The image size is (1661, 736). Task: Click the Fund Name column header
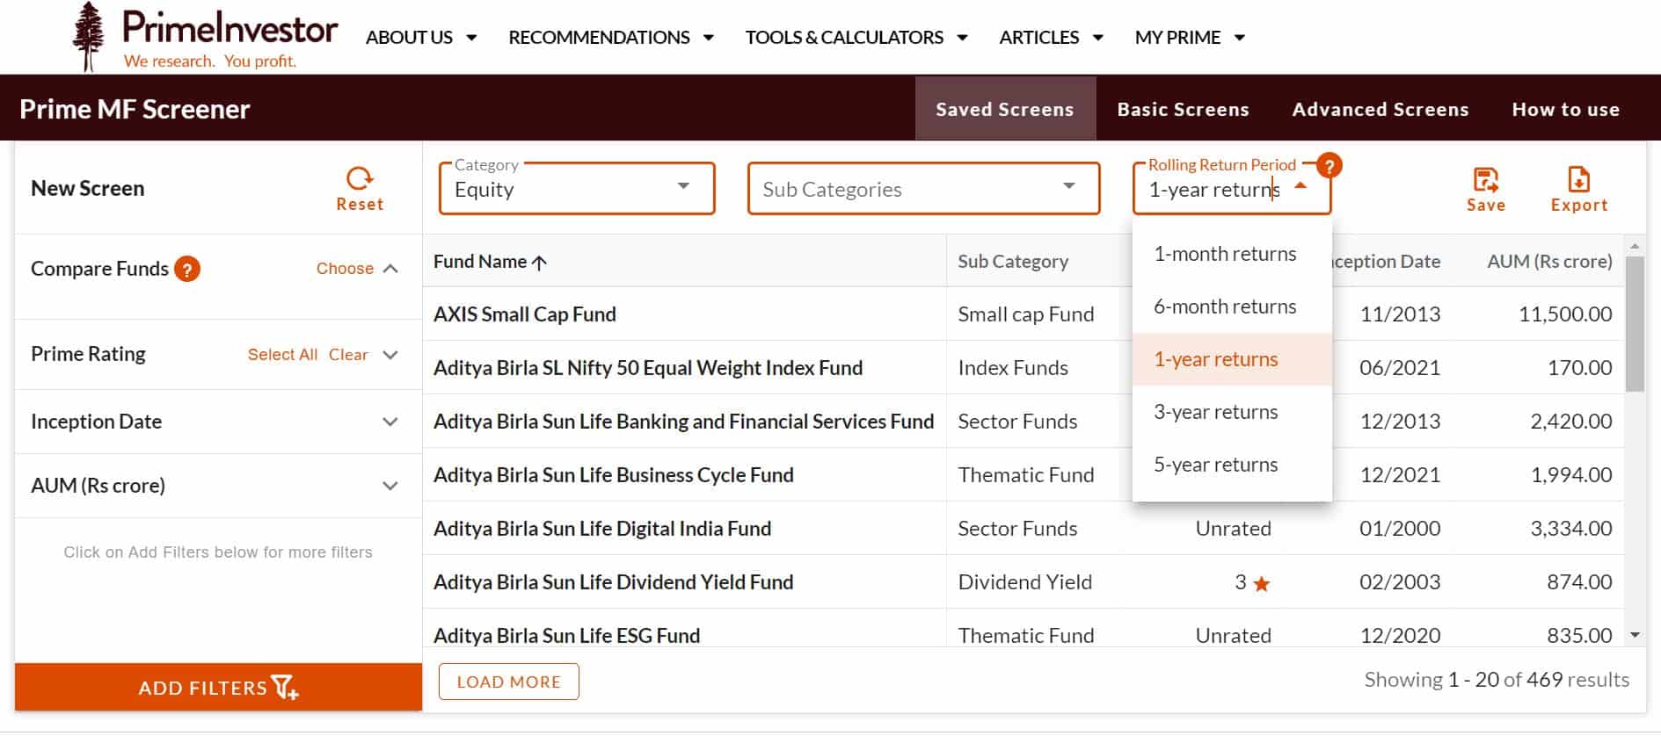pyautogui.click(x=480, y=262)
